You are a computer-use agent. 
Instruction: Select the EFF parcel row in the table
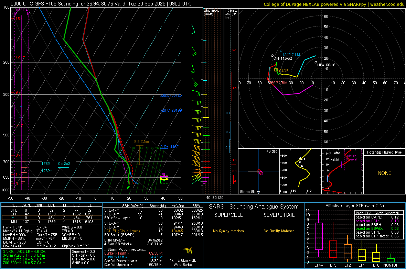[x=51, y=214]
